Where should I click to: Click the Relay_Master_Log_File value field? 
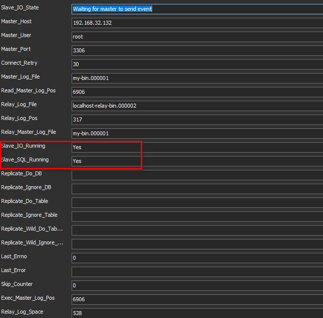(x=197, y=133)
